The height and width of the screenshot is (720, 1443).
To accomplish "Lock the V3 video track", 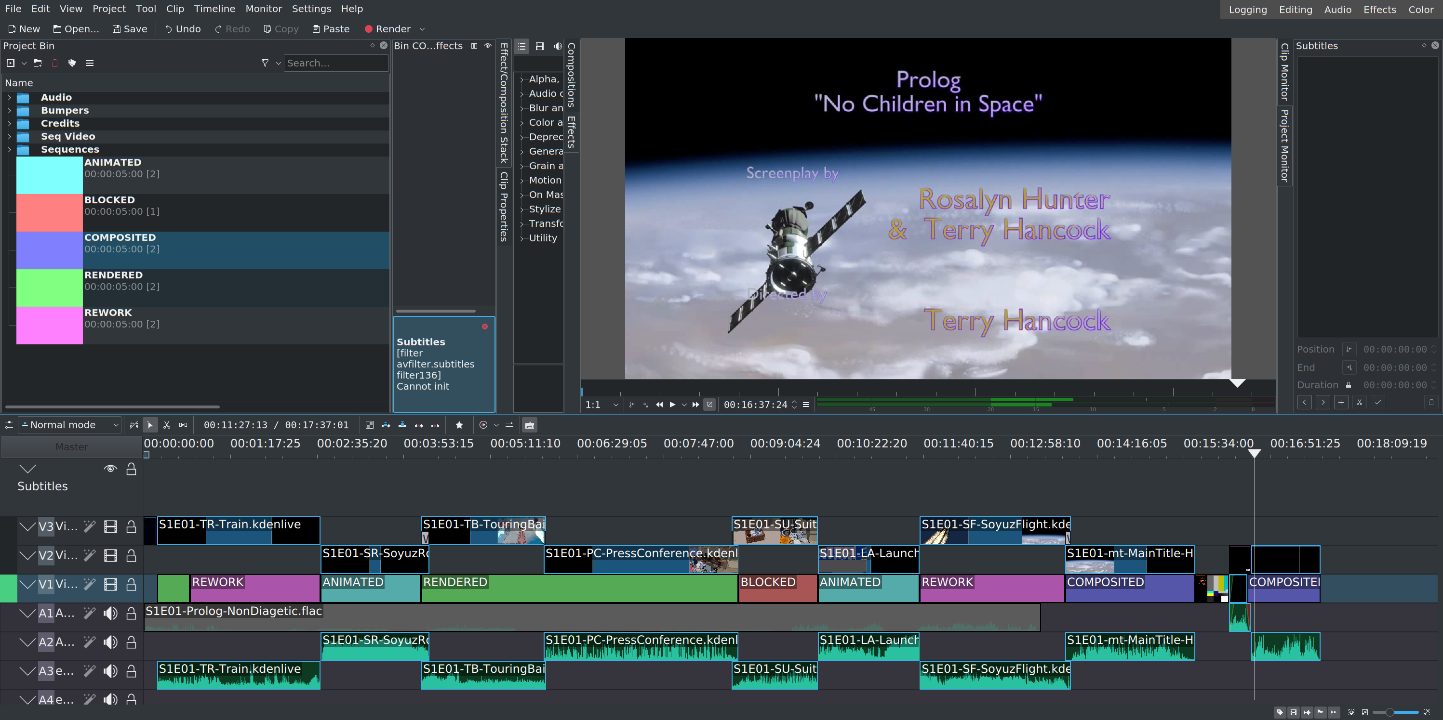I will click(131, 527).
